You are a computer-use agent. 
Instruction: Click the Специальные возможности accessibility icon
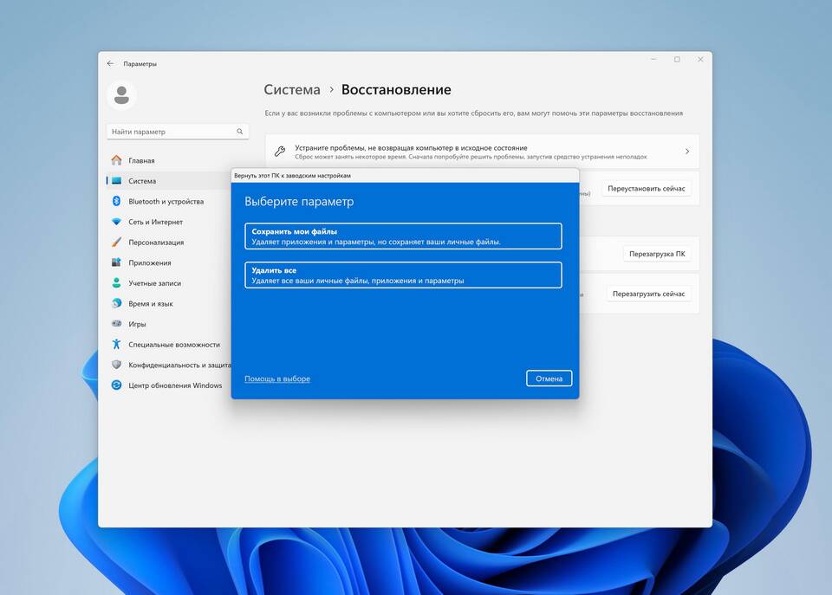point(116,344)
